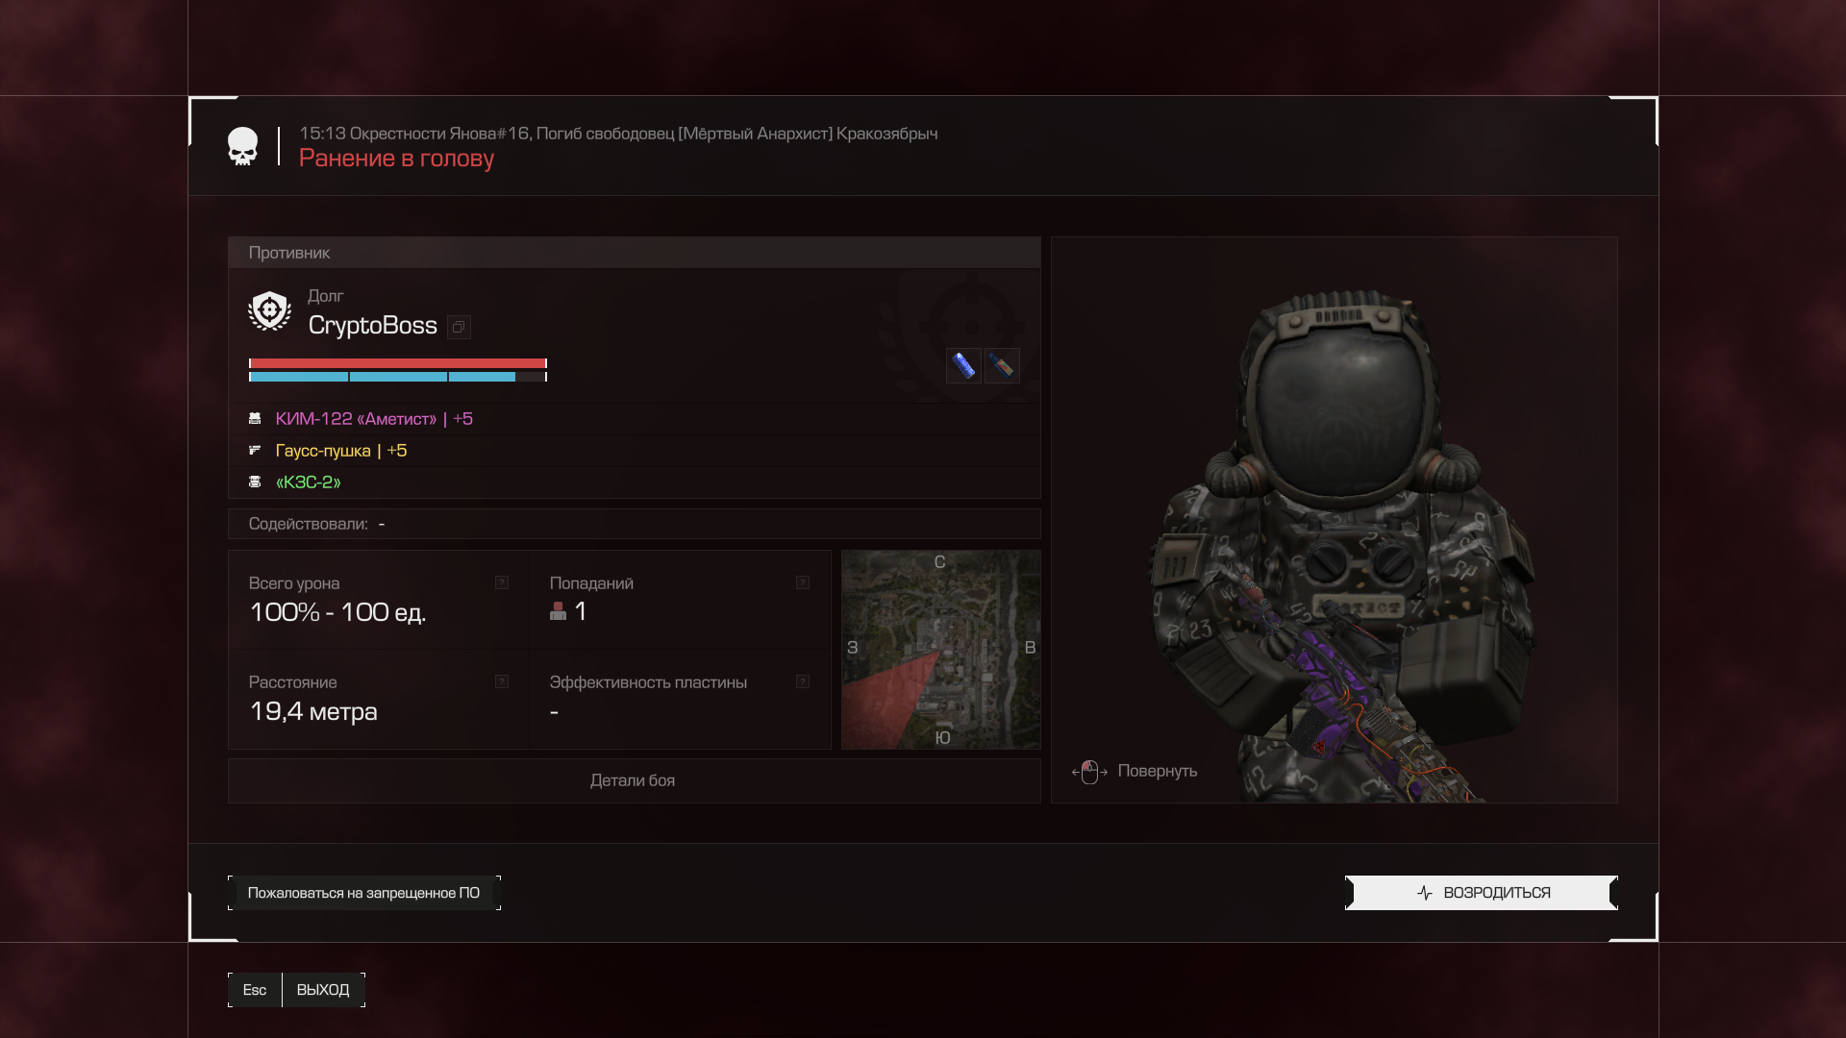
Task: Open Детали боя combat details
Action: (634, 780)
